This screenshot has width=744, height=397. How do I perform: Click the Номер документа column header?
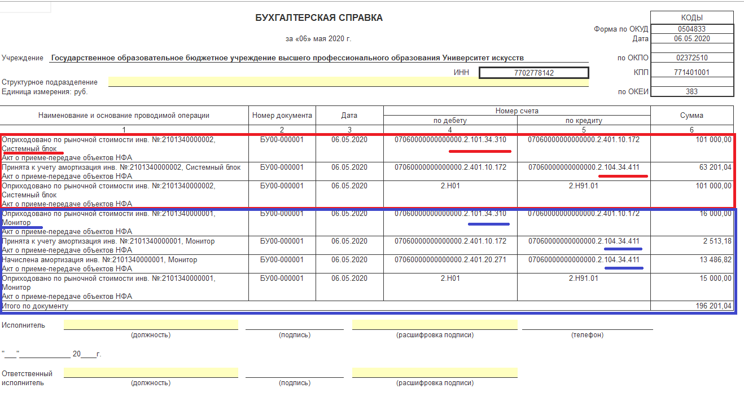[282, 116]
